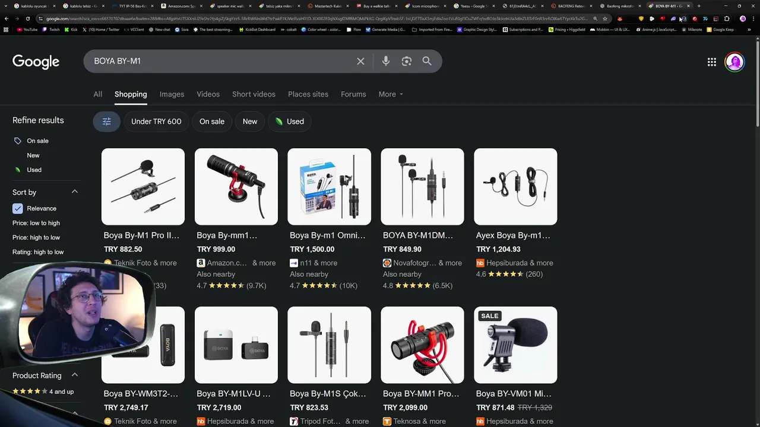Viewport: 760px width, 427px height.
Task: Switch to the Baofeng mikrofon browser tab
Action: pyautogui.click(x=620, y=6)
